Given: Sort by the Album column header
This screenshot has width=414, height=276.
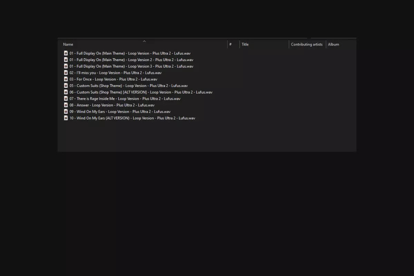Looking at the screenshot, I should (333, 44).
